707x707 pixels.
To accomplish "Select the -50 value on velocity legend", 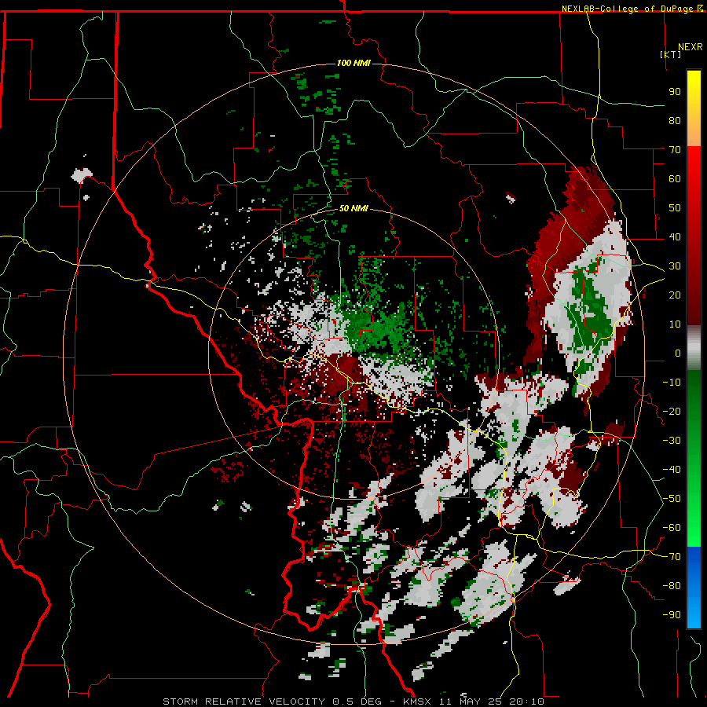I will [x=672, y=499].
